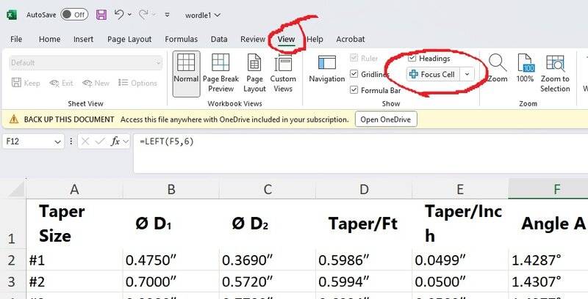This screenshot has width=588, height=299.
Task: Switch to Page Break Preview
Action: point(221,73)
